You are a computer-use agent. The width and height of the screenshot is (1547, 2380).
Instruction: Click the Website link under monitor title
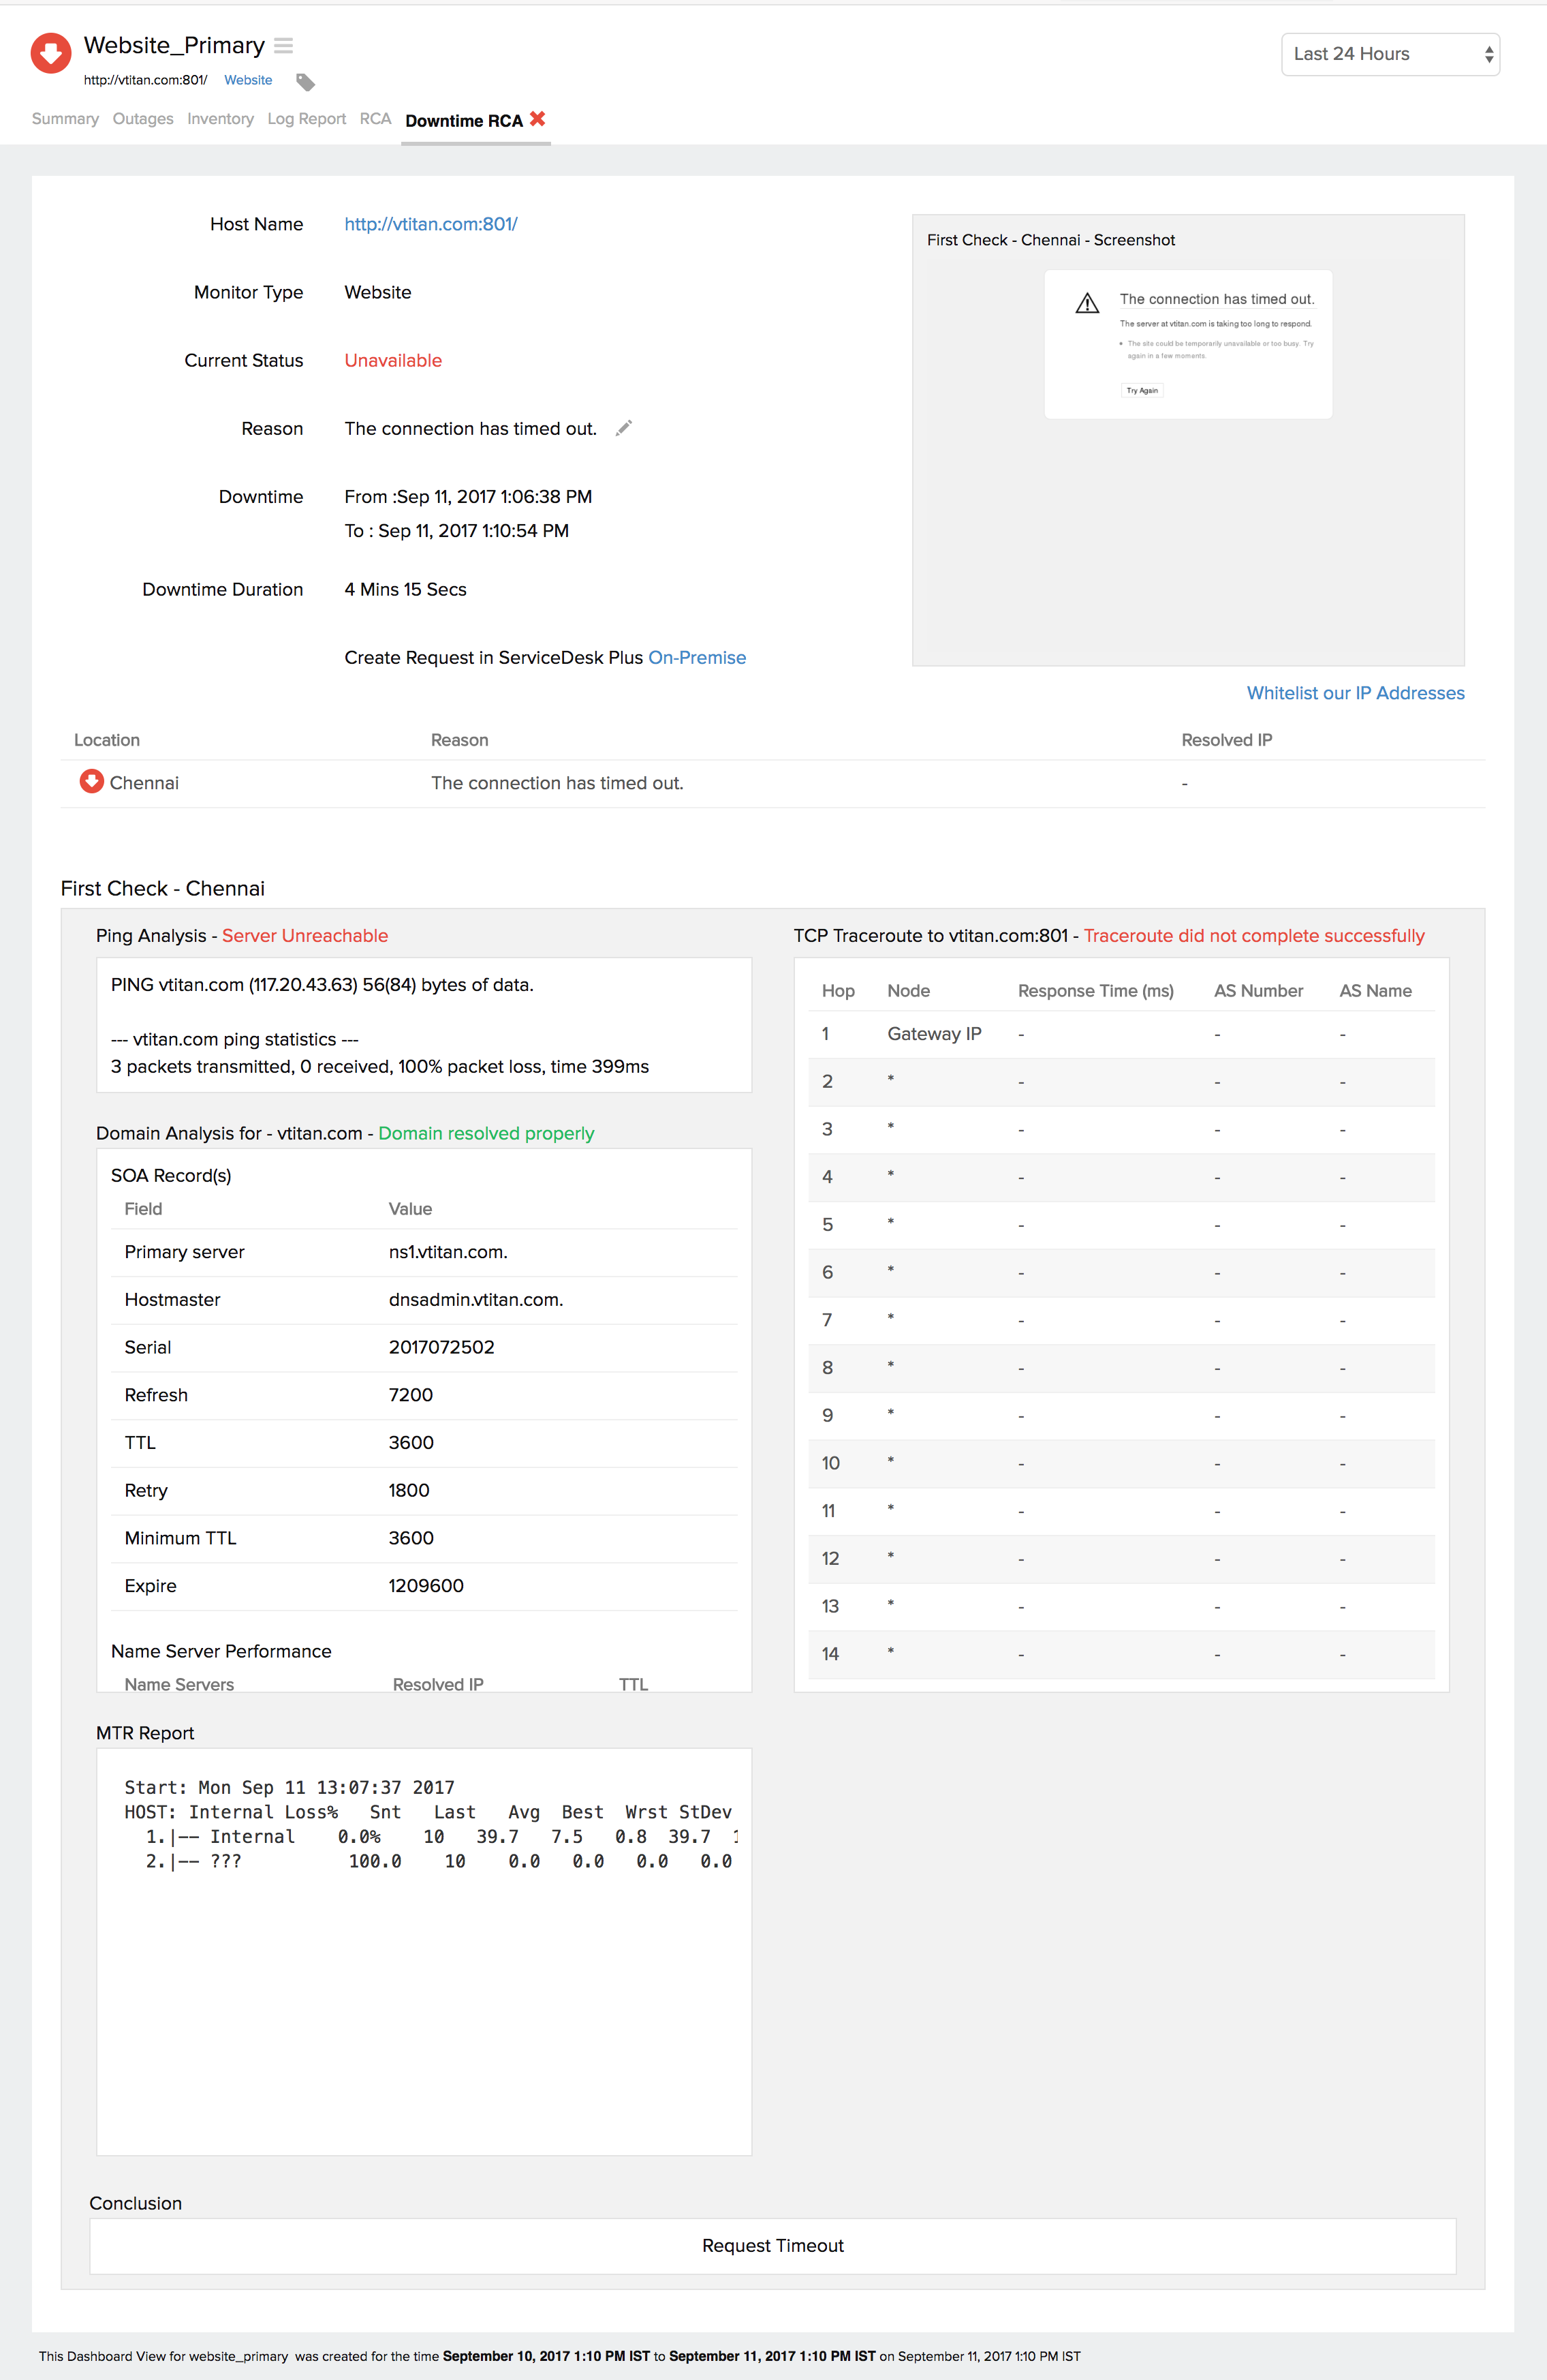pyautogui.click(x=248, y=80)
